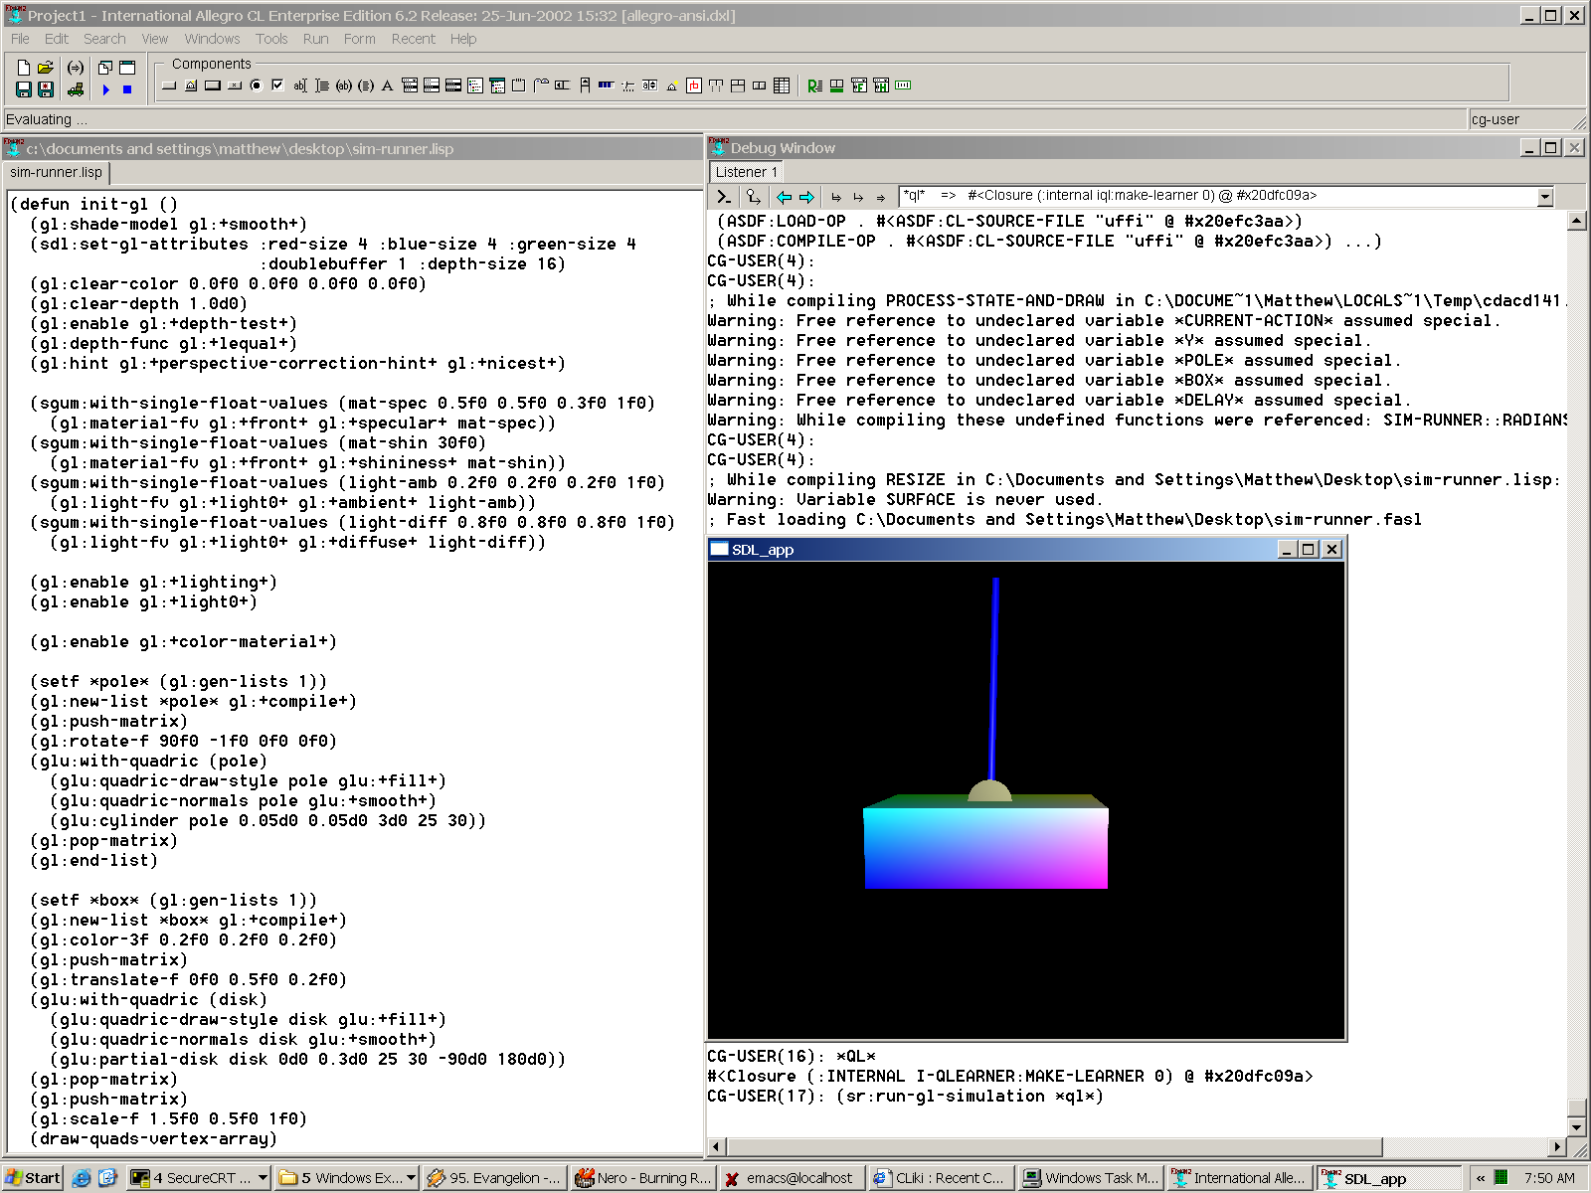Select the checkbox component tool
The height and width of the screenshot is (1193, 1591).
point(275,86)
